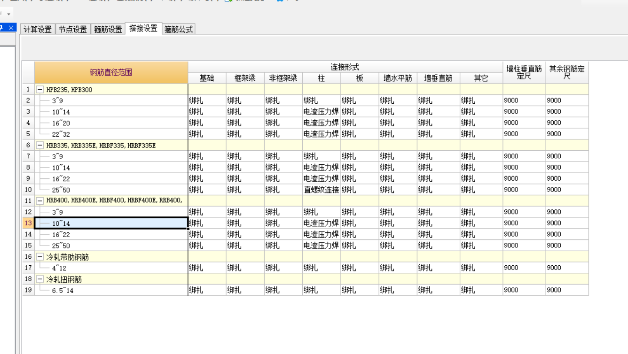628x354 pixels.
Task: Open the 箍筋公式 tab
Action: (179, 29)
